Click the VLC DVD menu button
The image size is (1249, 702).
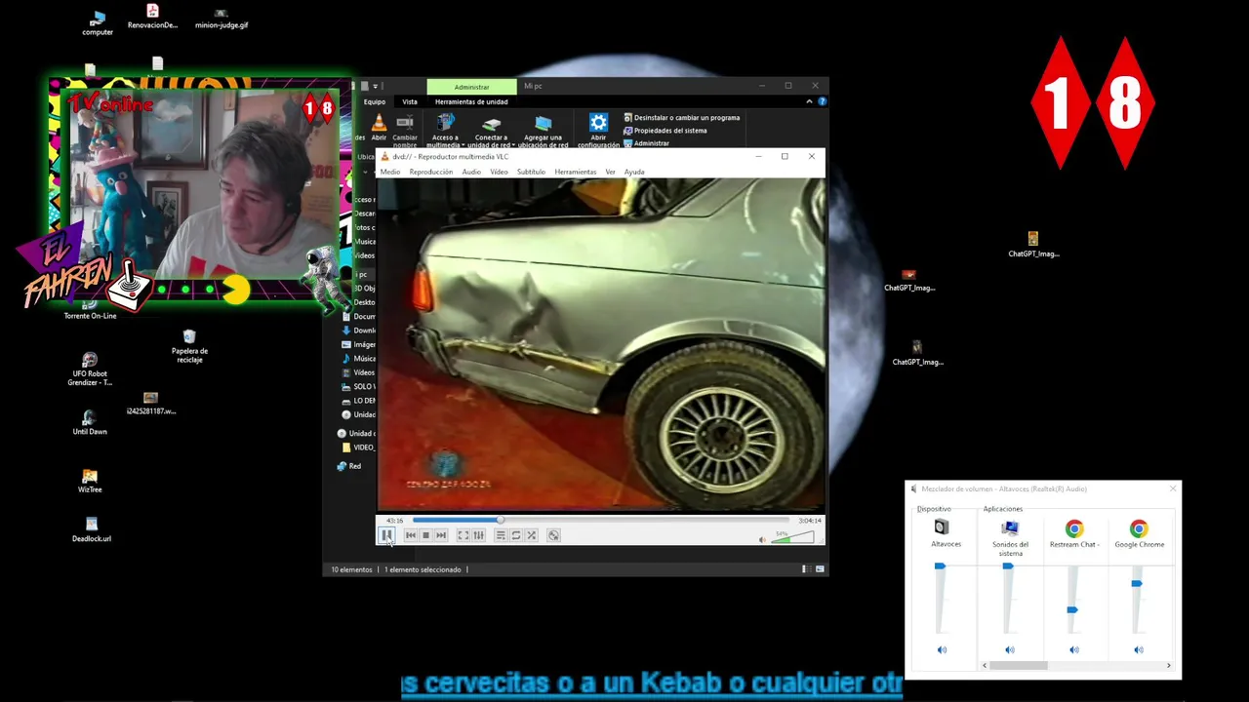[x=553, y=535]
